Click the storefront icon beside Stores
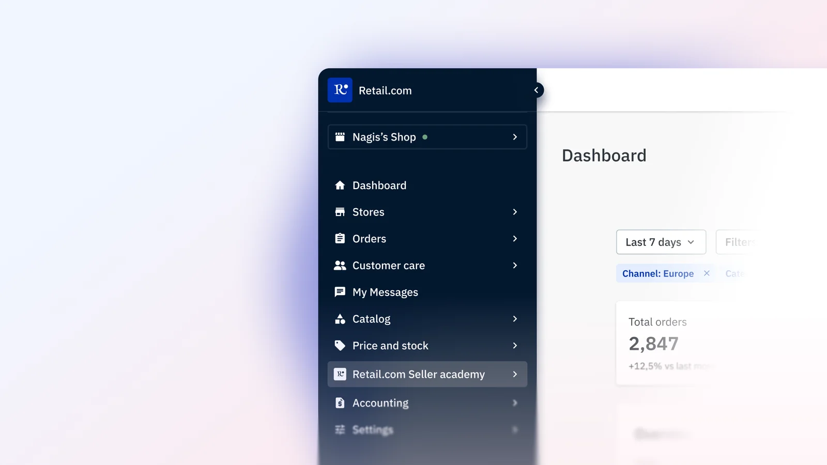827x465 pixels. coord(340,212)
